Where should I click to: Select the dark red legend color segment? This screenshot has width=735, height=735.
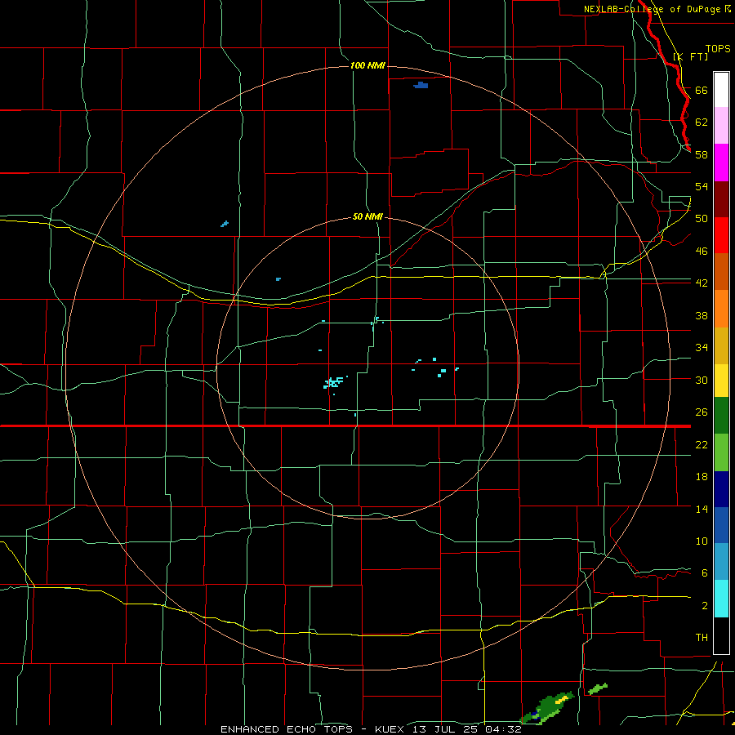click(721, 198)
